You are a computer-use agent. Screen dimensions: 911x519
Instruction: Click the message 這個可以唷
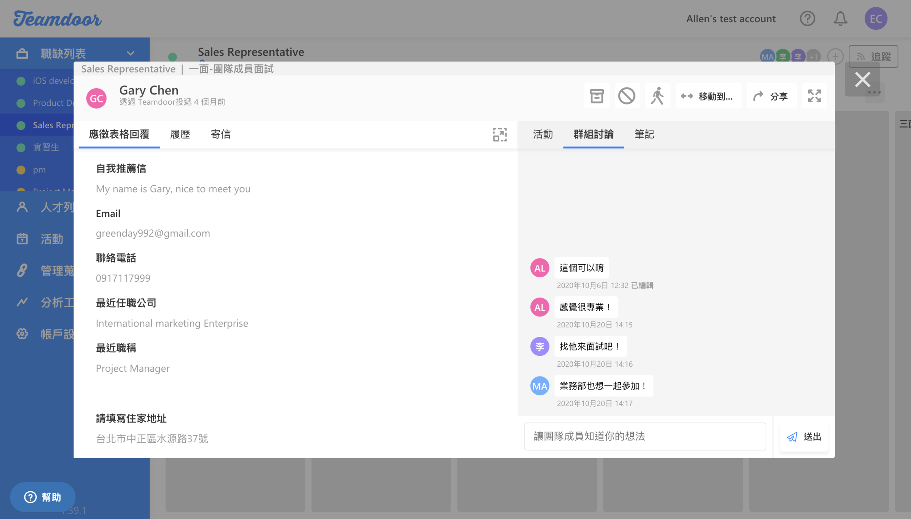pos(582,268)
